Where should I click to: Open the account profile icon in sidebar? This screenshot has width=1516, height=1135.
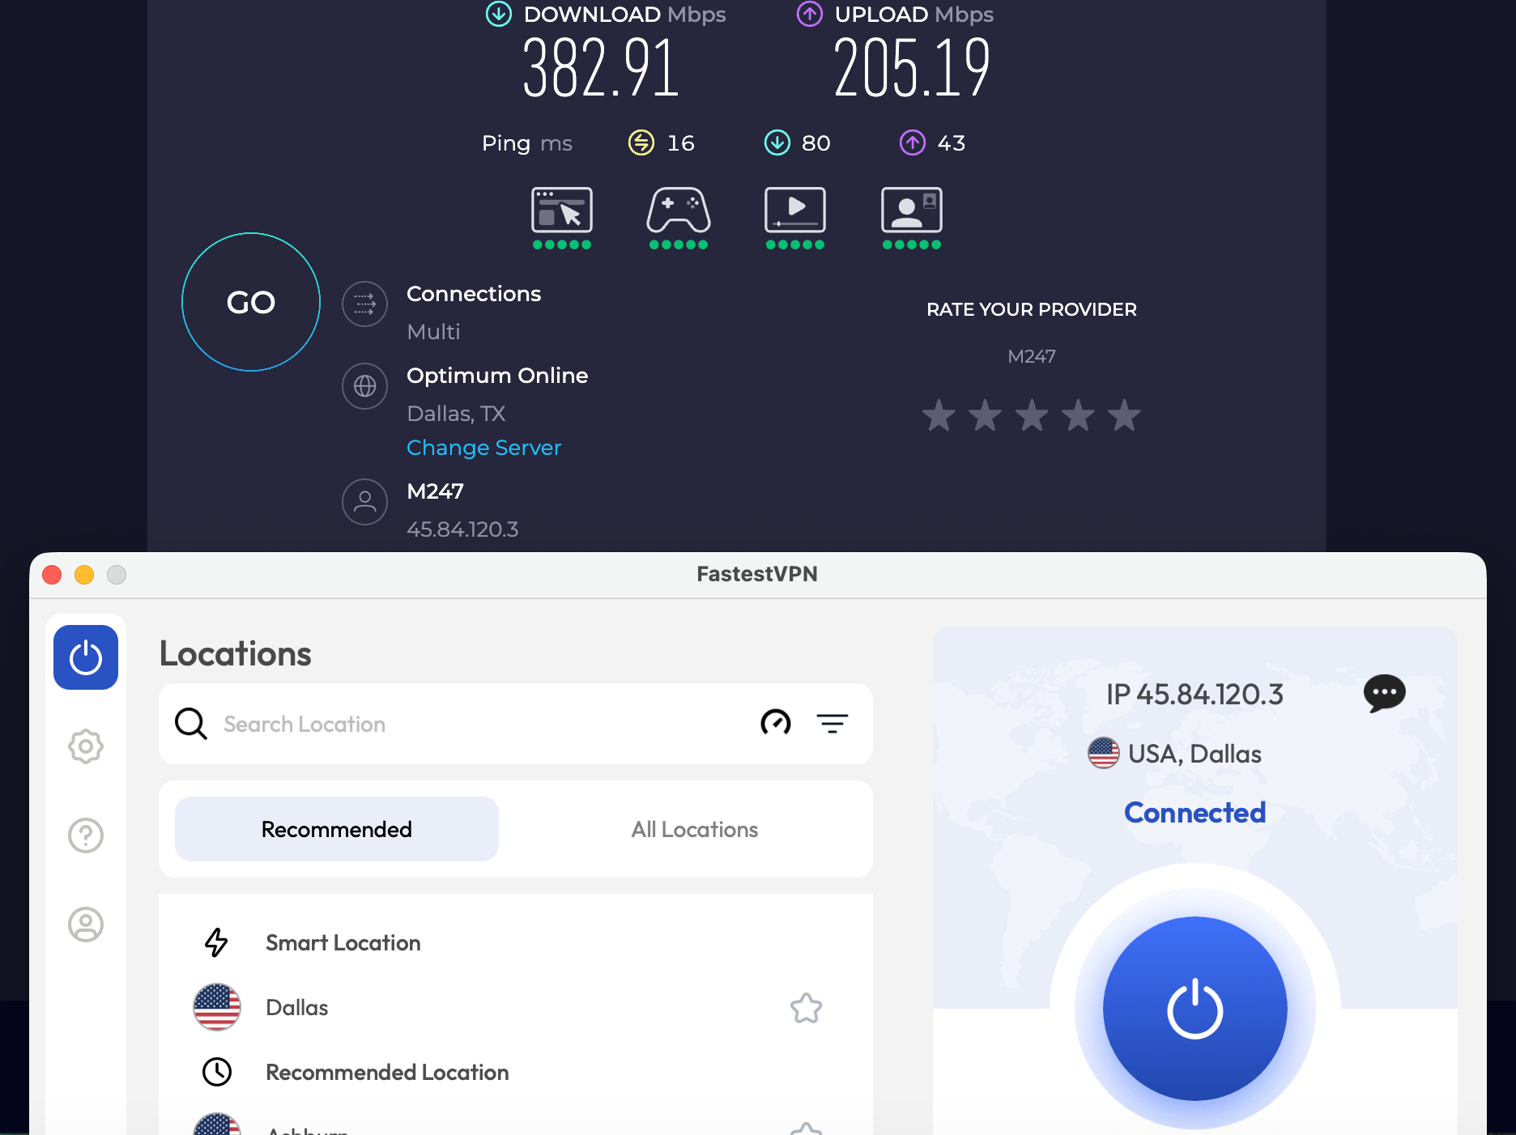point(85,925)
